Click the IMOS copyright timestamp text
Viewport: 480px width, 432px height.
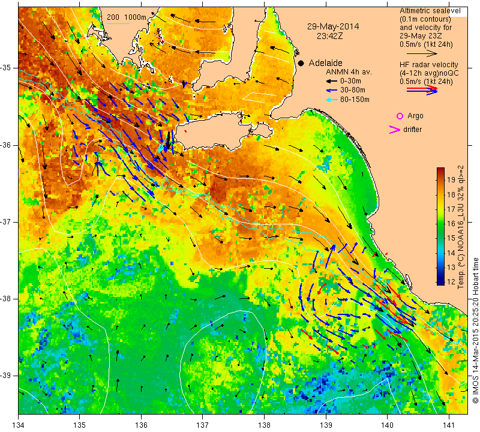pos(475,330)
